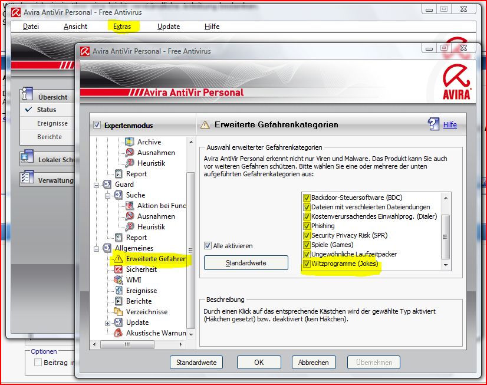The width and height of the screenshot is (487, 385).
Task: Click the category list scroll up arrow
Action: click(446, 198)
